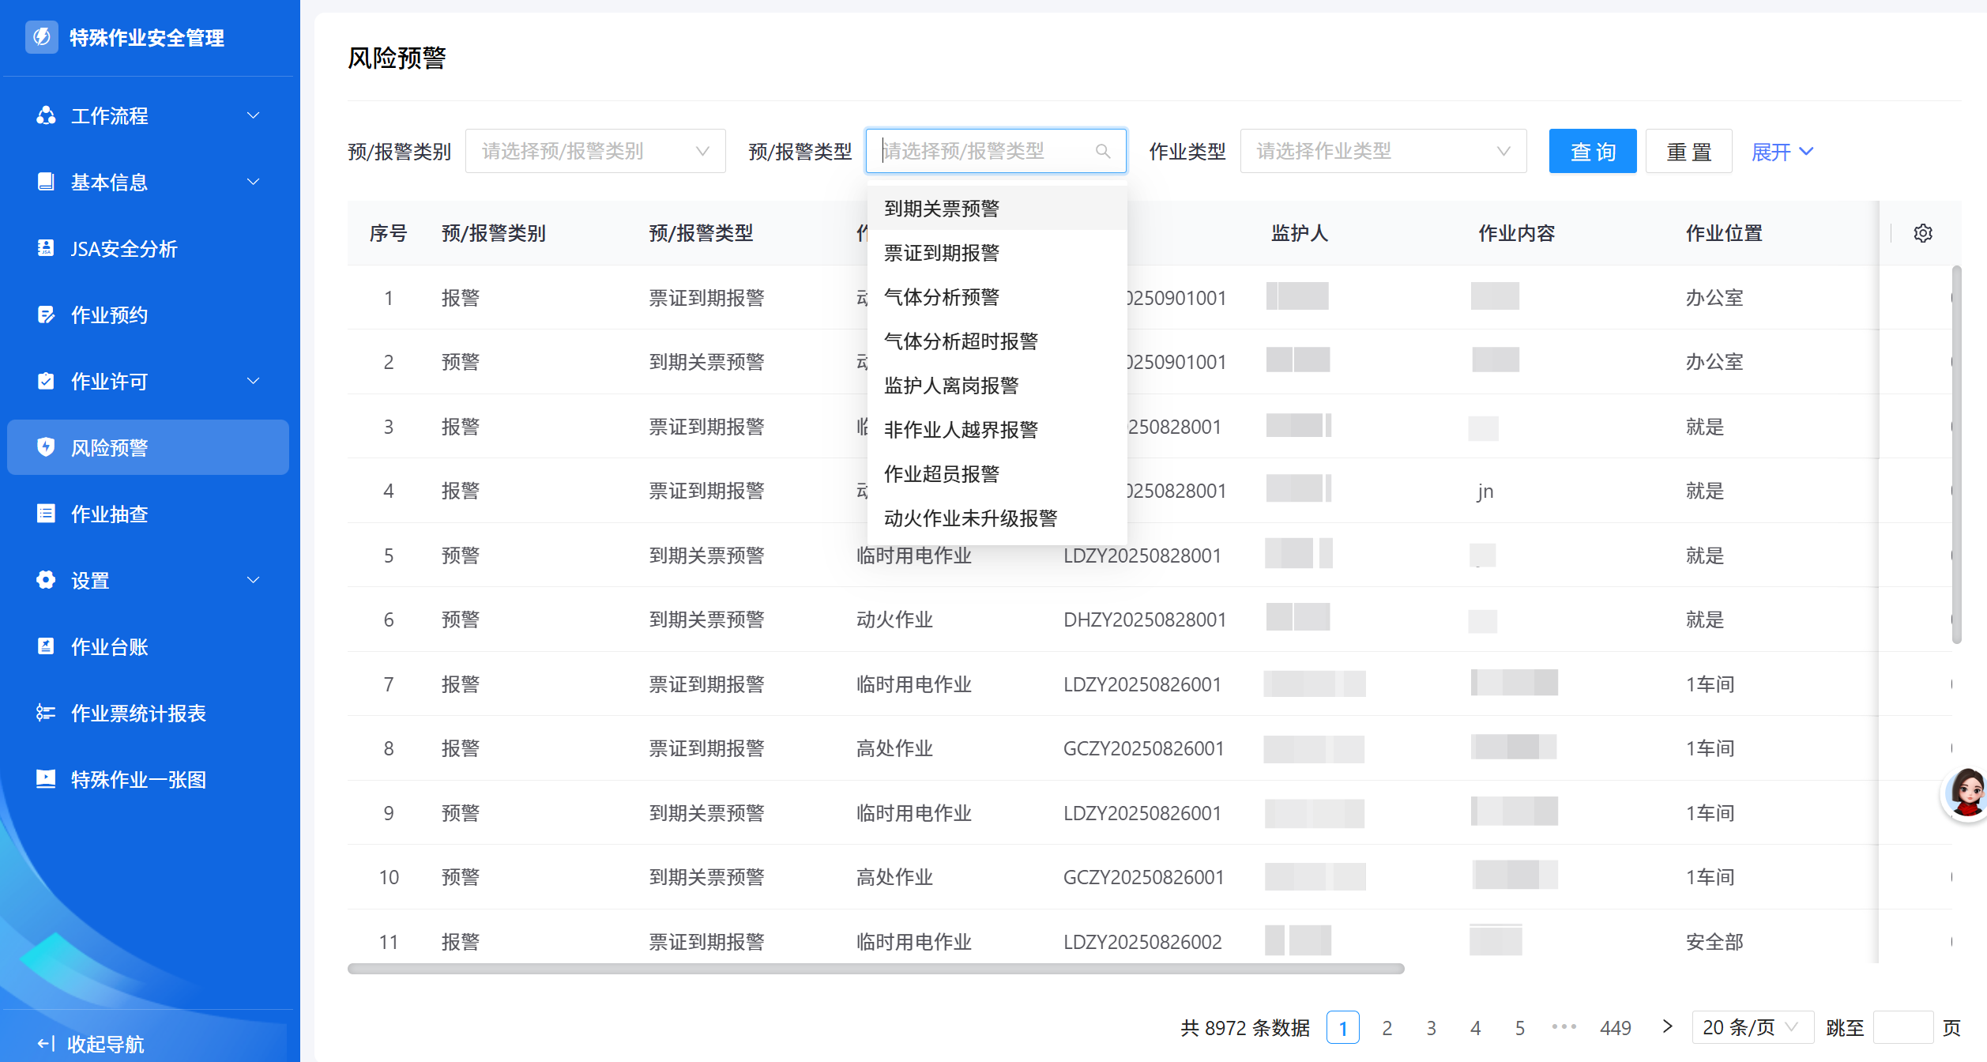Screen dimensions: 1987x1062
Task: Click the 重置 reset button
Action: (x=1688, y=151)
